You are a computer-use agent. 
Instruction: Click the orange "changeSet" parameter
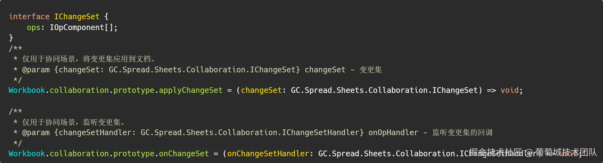[261, 90]
